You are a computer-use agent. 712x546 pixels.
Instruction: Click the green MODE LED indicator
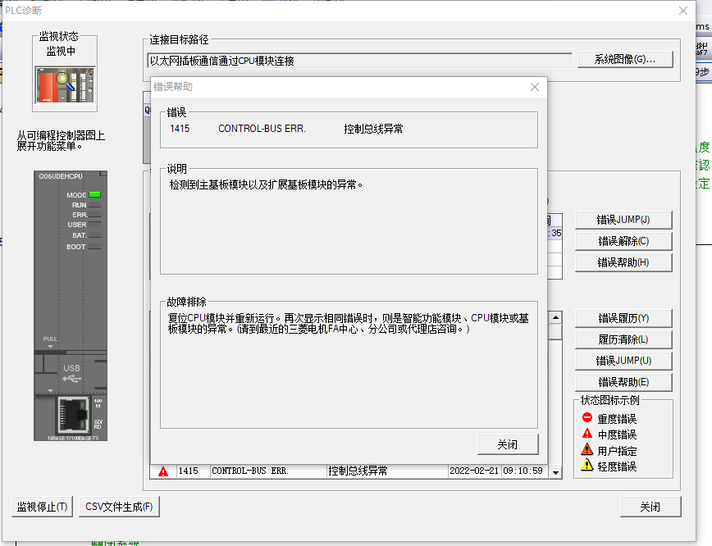94,194
